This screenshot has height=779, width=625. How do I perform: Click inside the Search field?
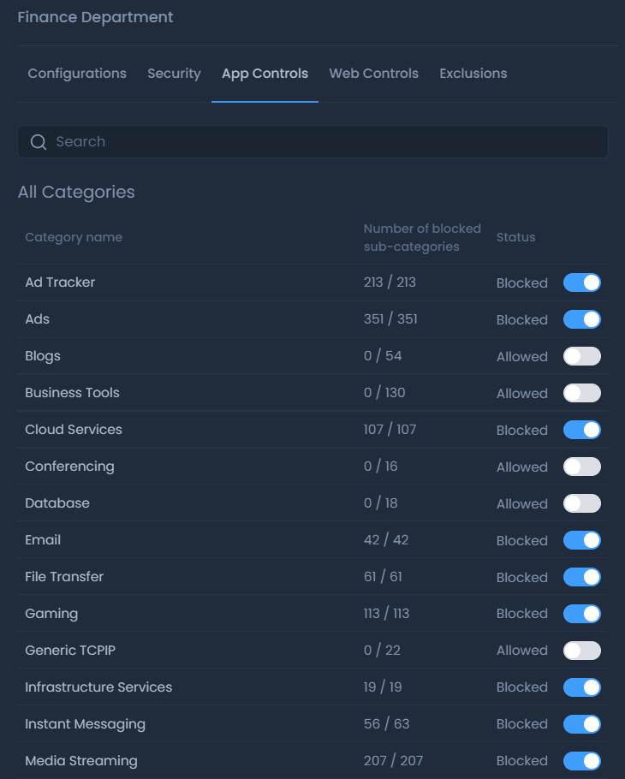tap(312, 141)
